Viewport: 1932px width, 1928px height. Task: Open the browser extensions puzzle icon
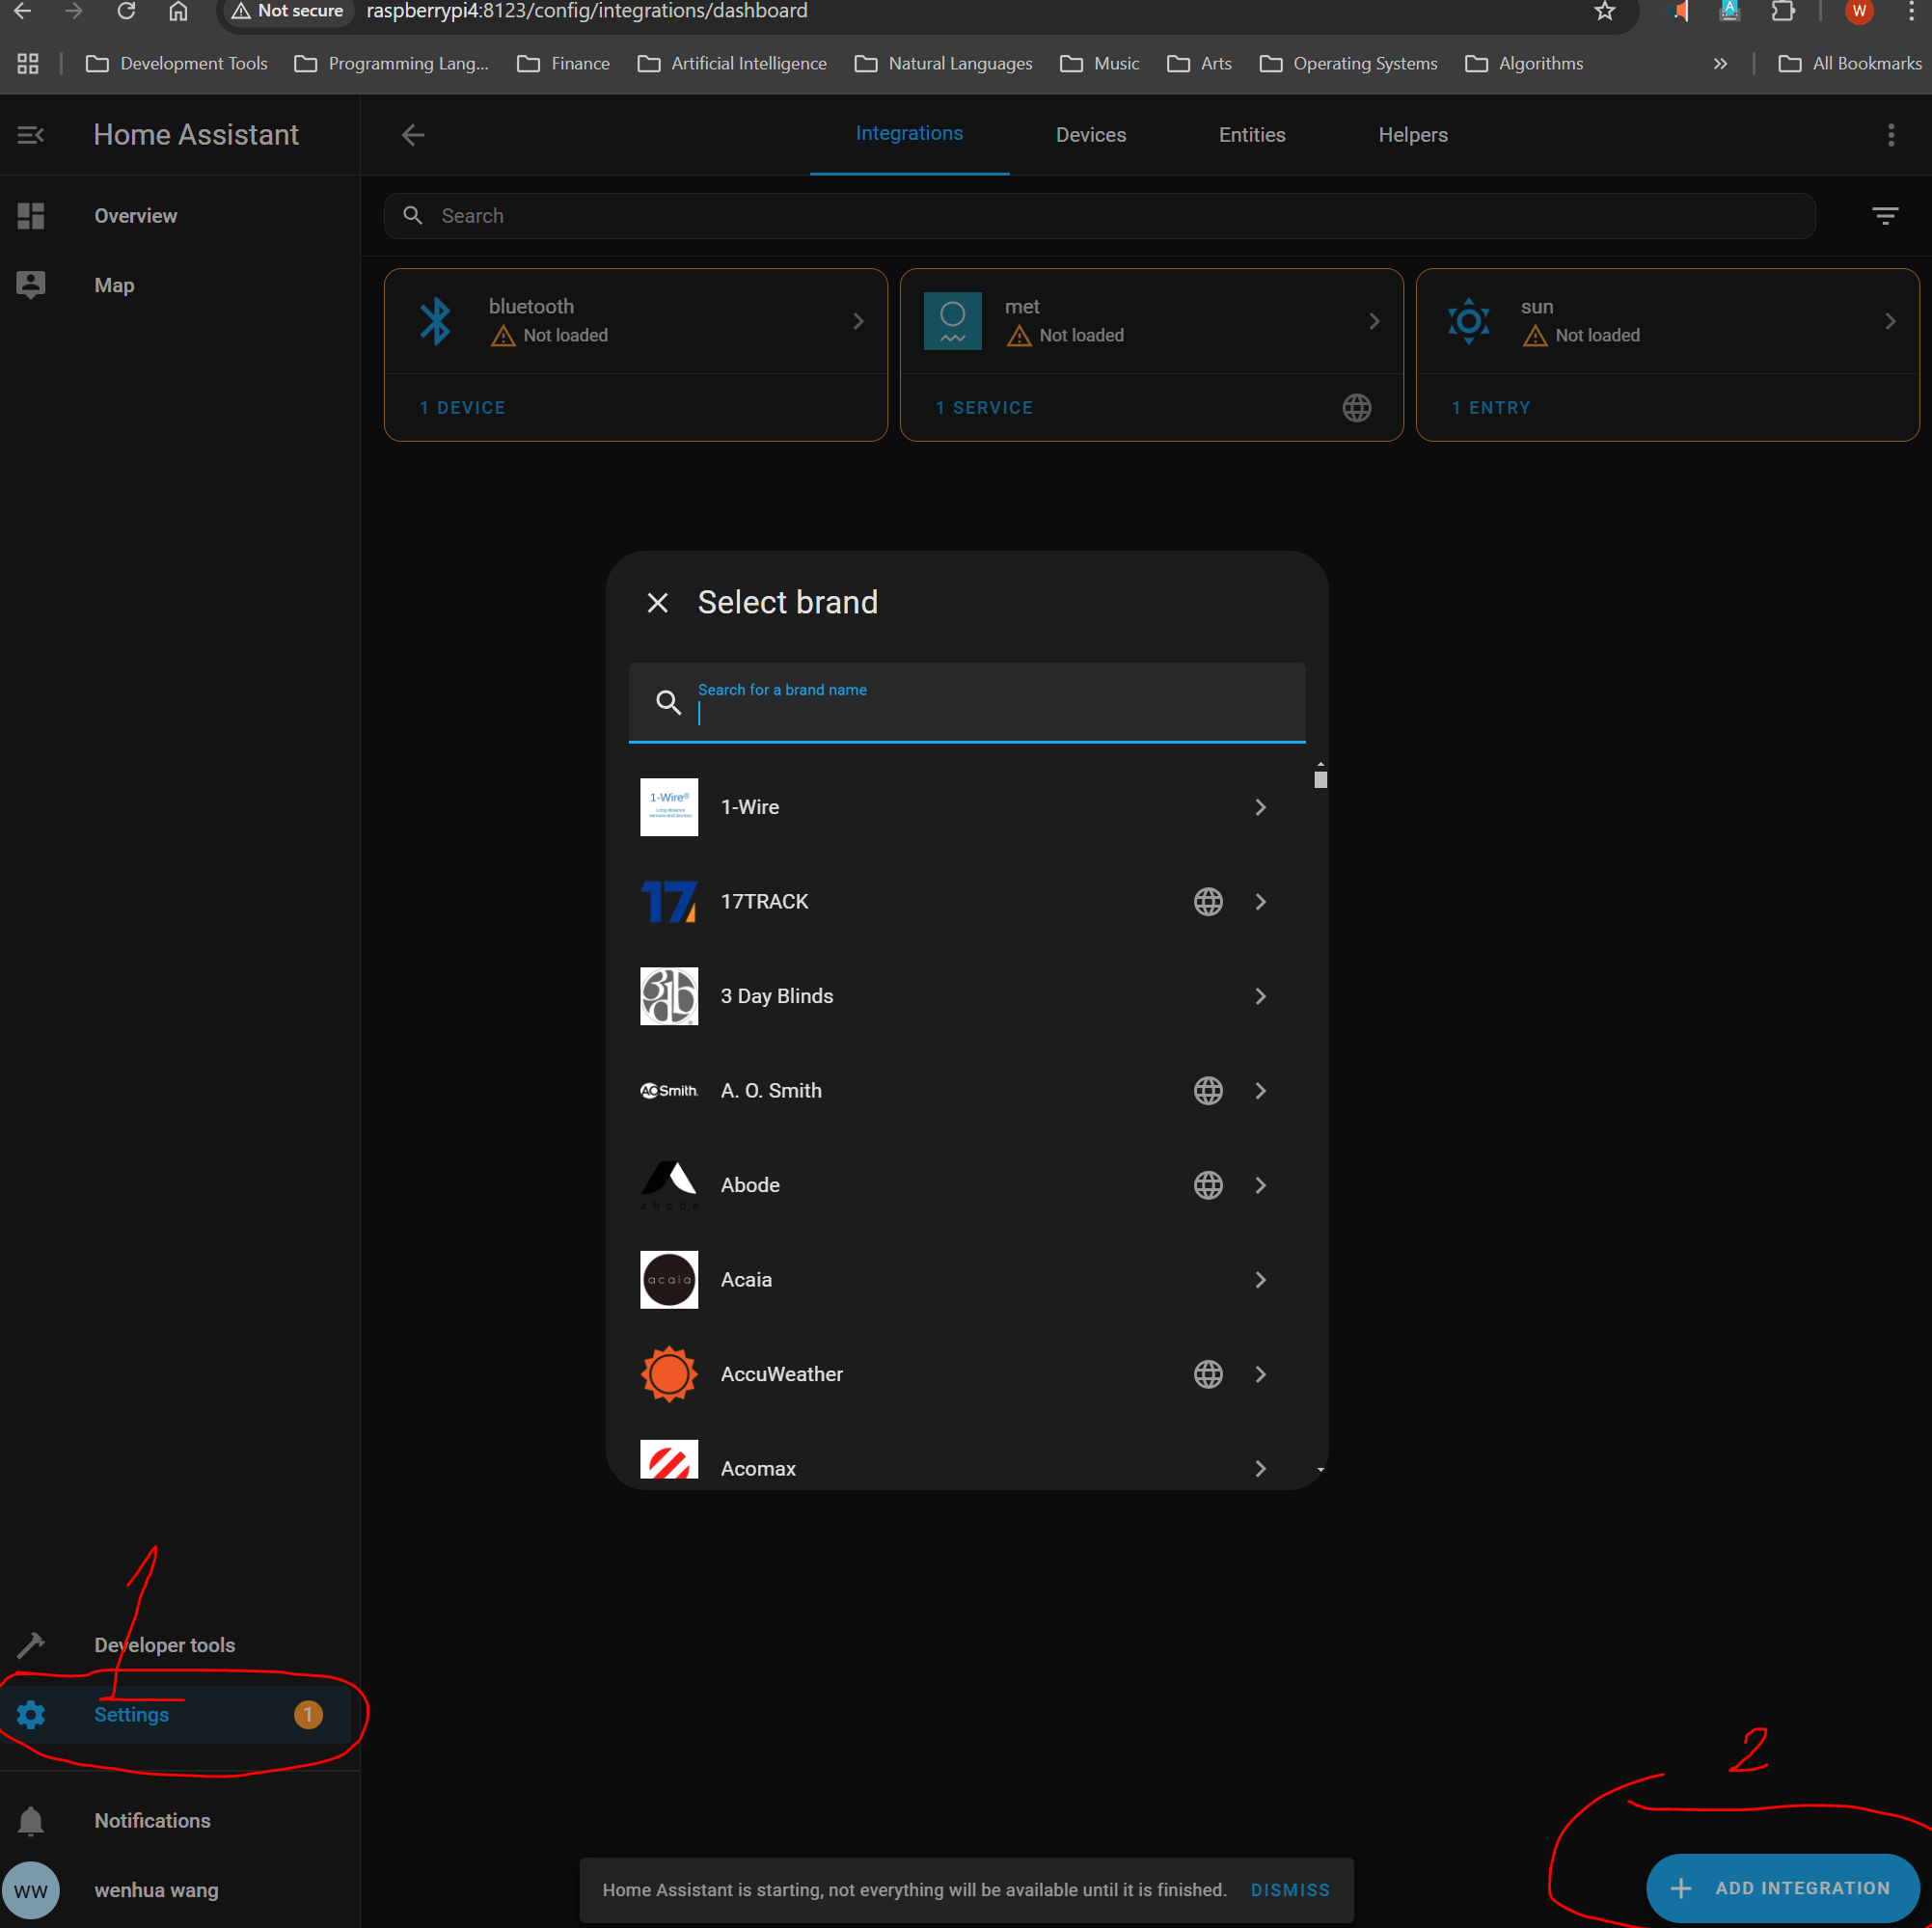coord(1782,11)
